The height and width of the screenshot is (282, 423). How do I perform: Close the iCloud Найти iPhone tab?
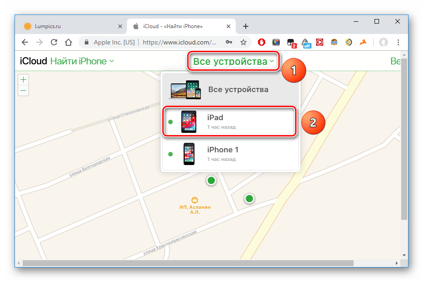(228, 26)
